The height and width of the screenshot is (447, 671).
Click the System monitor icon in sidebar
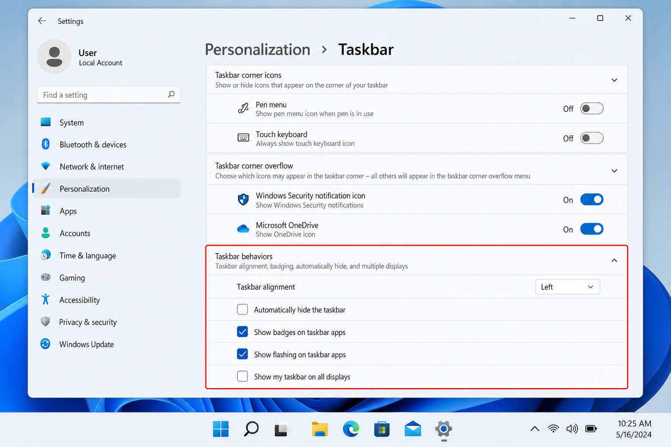[45, 122]
